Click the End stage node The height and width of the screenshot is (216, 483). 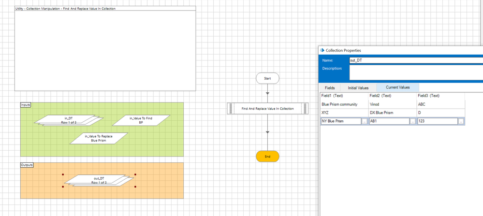(x=267, y=157)
